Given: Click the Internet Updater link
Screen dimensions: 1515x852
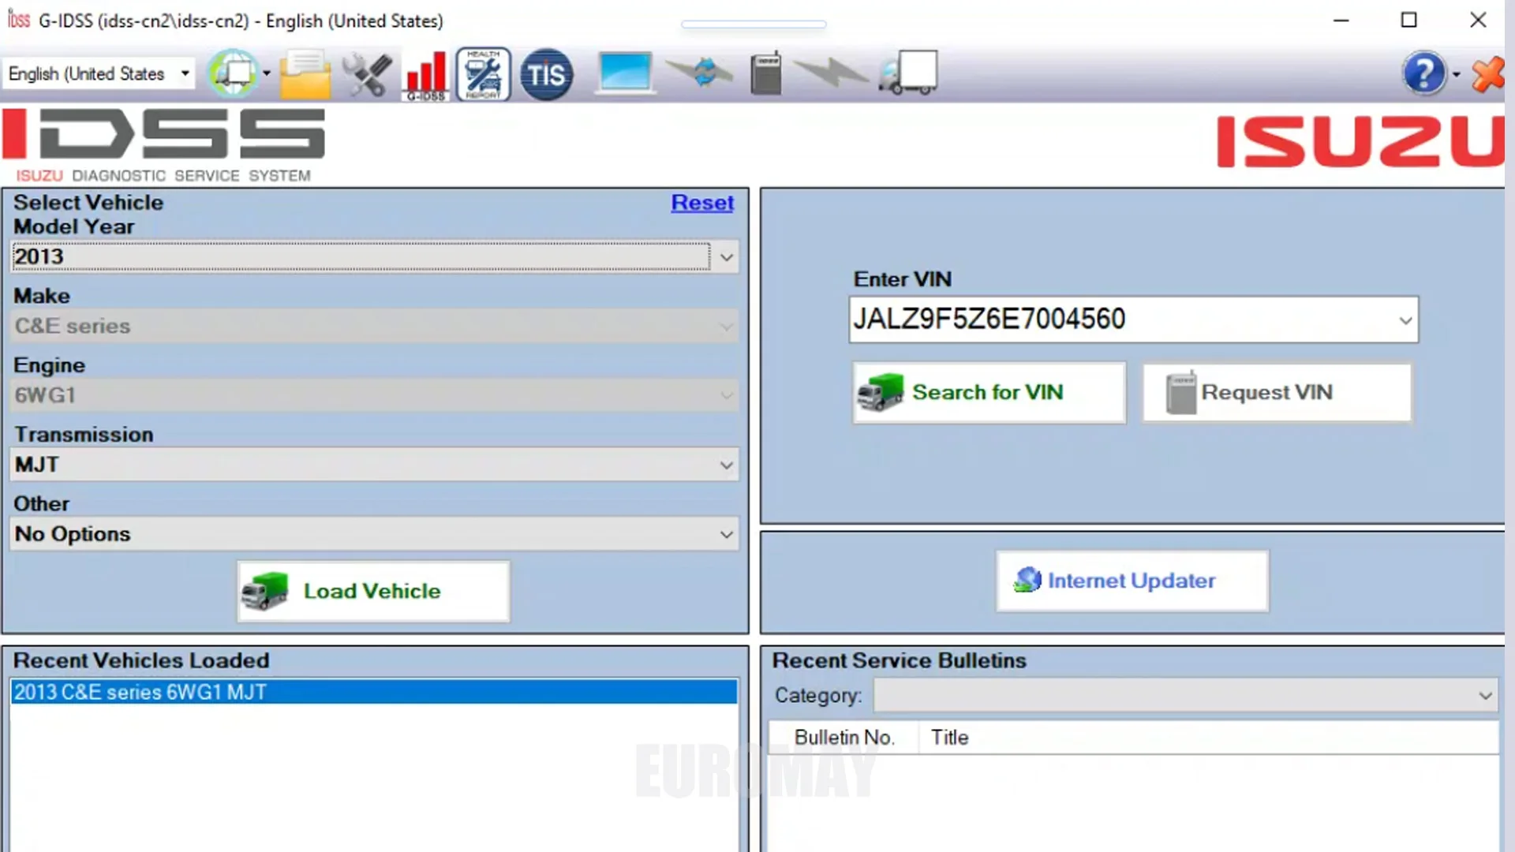Looking at the screenshot, I should coord(1132,581).
